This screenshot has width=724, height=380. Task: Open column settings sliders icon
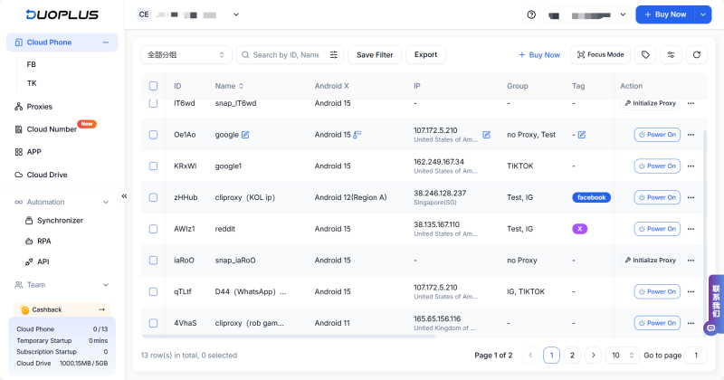(x=671, y=55)
